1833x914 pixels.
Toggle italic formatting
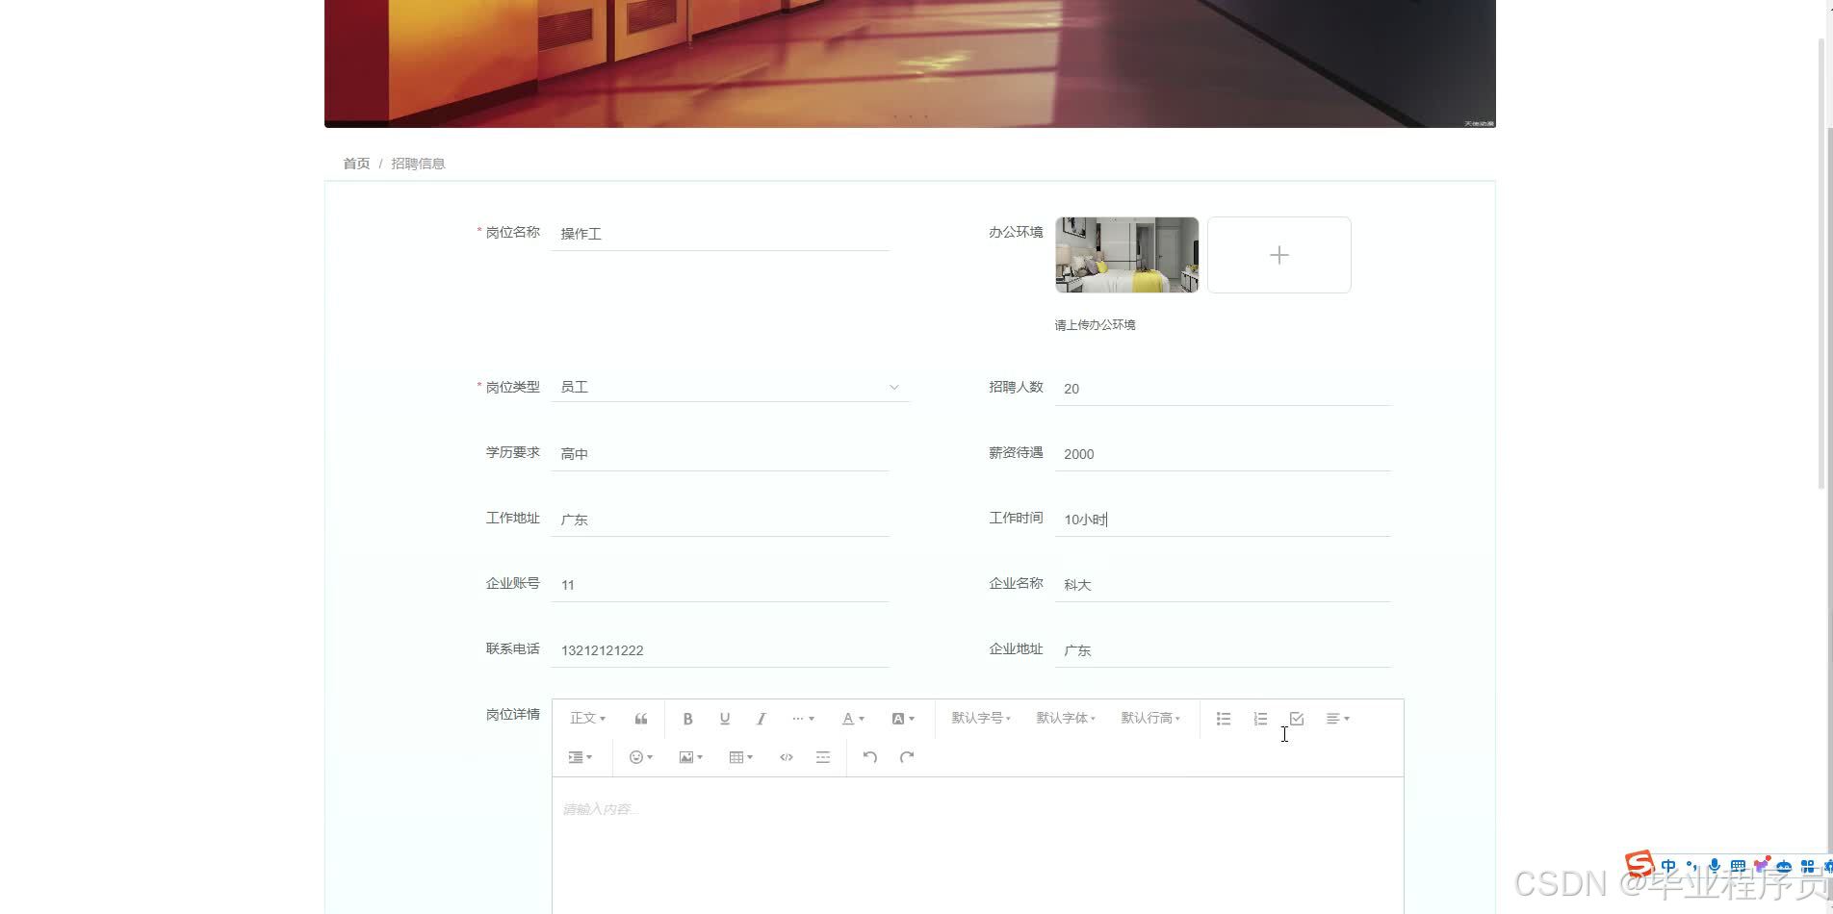coord(762,719)
